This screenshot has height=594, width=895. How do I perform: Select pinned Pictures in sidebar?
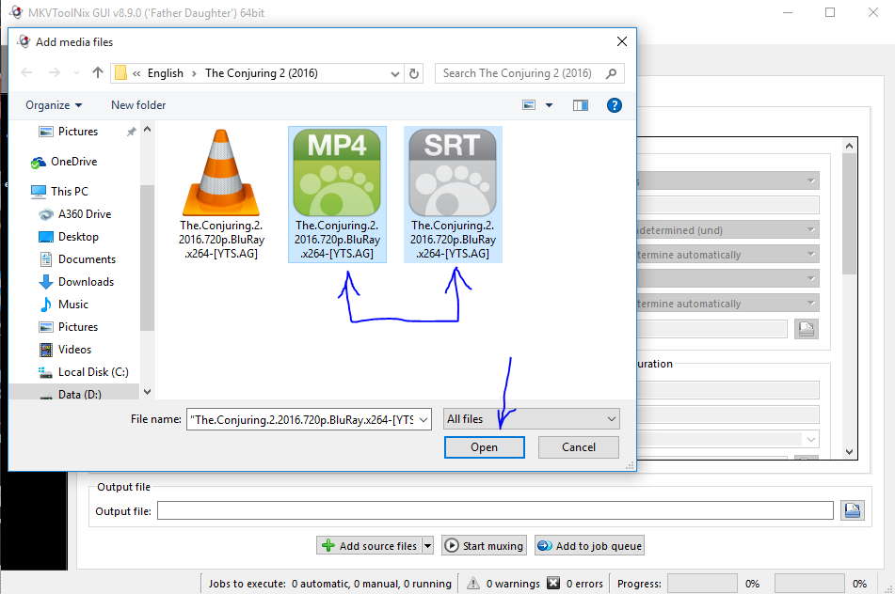pyautogui.click(x=77, y=132)
